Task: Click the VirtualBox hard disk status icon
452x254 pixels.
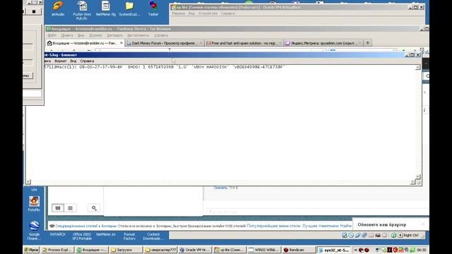Action: pyautogui.click(x=345, y=235)
